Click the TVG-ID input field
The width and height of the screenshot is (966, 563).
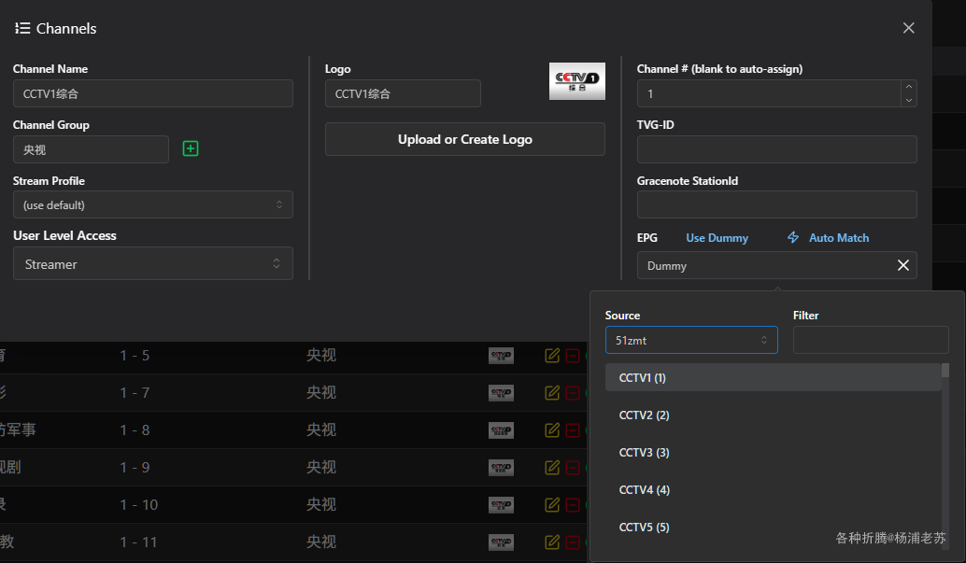click(x=777, y=149)
